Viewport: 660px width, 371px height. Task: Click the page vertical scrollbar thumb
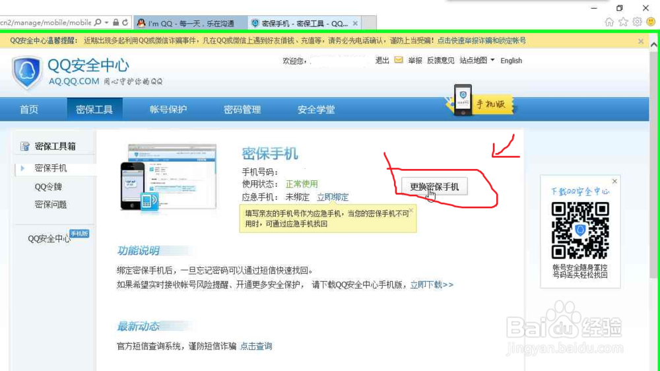(653, 164)
